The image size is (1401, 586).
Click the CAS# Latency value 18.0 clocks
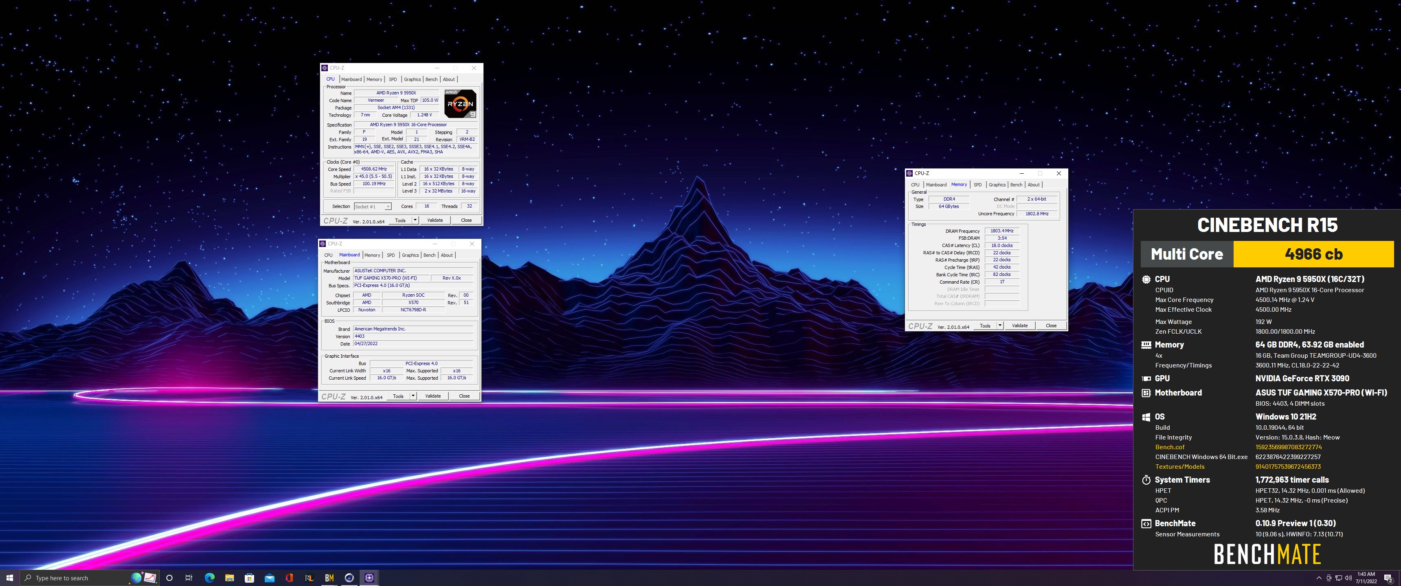pos(1002,245)
